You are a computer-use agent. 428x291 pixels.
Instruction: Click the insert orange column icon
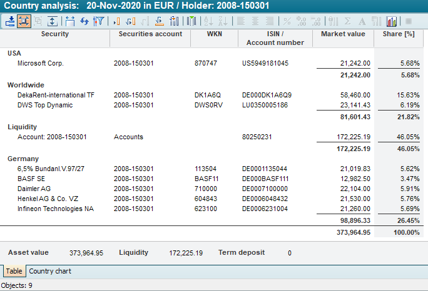click(116, 21)
